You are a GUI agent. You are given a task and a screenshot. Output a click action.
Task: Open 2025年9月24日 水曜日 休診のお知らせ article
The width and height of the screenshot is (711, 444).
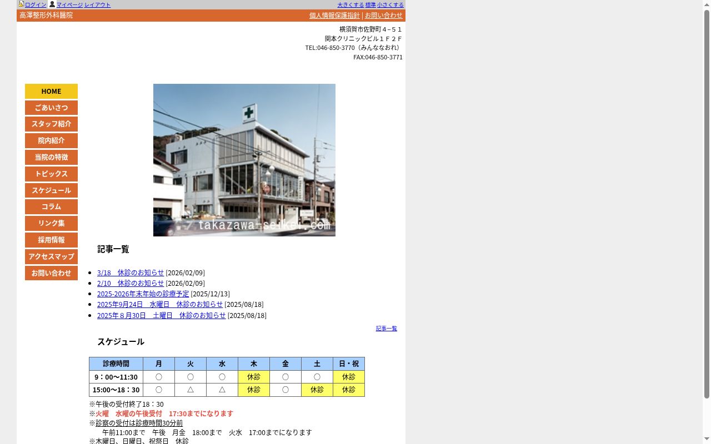pos(160,304)
